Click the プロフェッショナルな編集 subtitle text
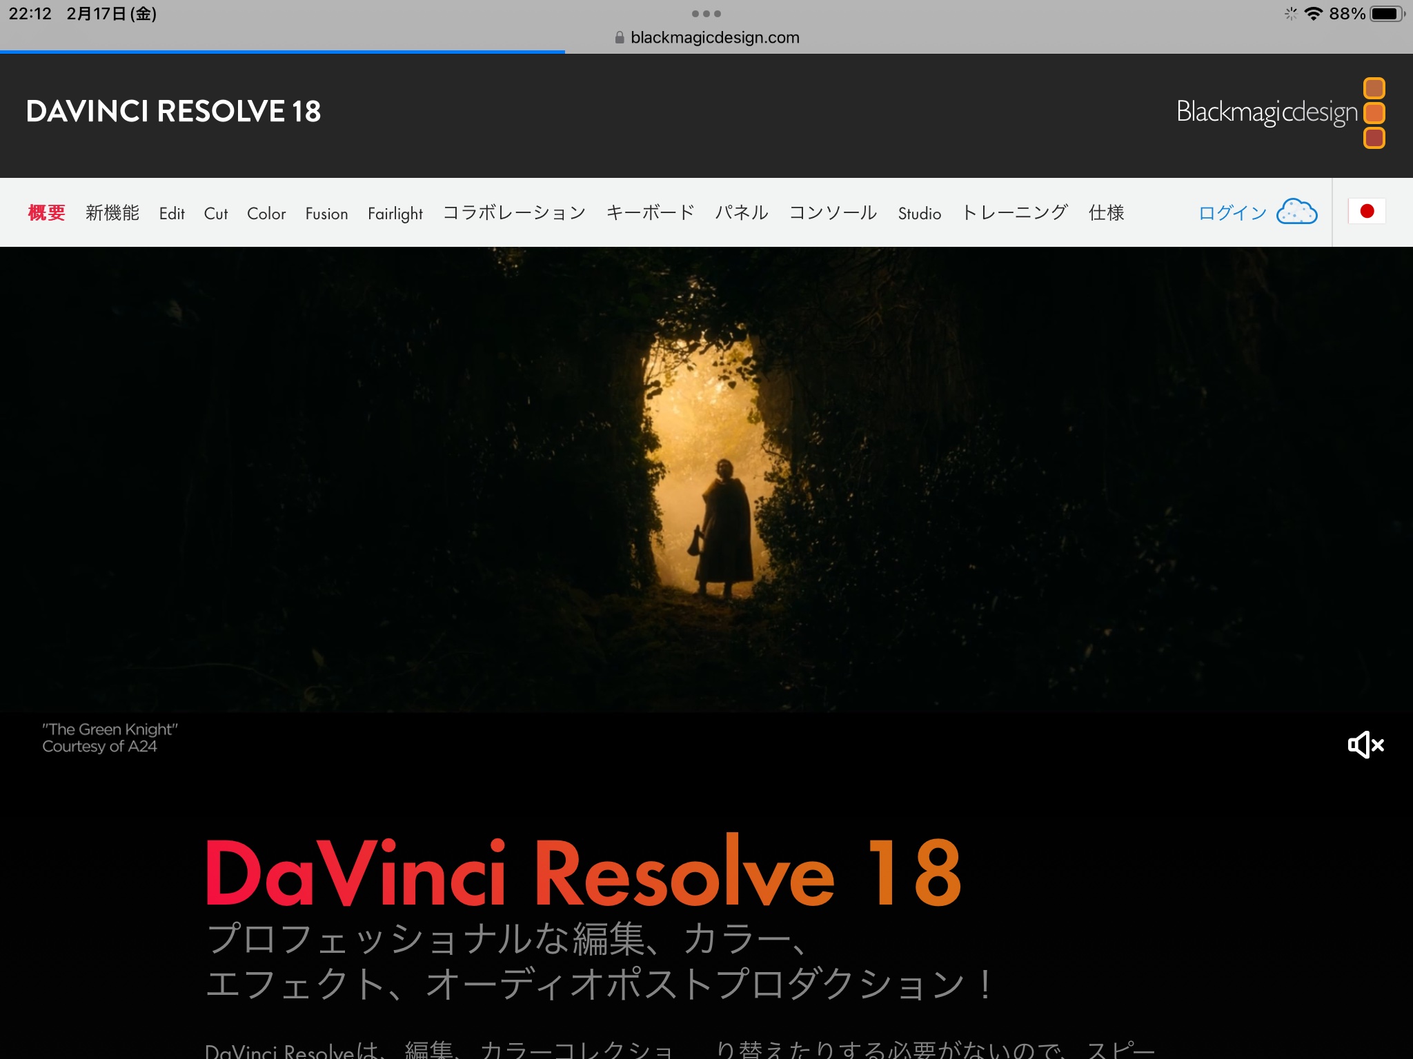This screenshot has height=1059, width=1413. 600,960
